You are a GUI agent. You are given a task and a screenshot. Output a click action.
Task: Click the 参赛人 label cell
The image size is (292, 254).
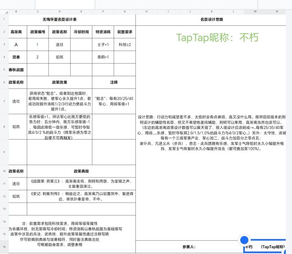click(x=189, y=247)
